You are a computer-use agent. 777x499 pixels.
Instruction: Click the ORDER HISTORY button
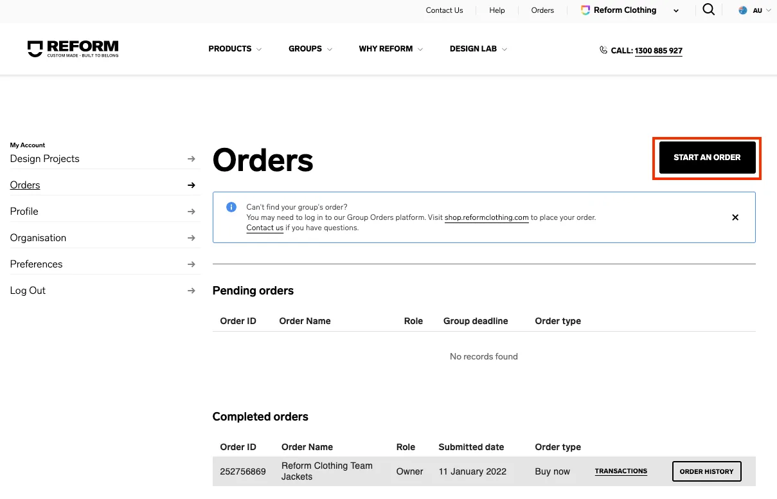point(706,471)
